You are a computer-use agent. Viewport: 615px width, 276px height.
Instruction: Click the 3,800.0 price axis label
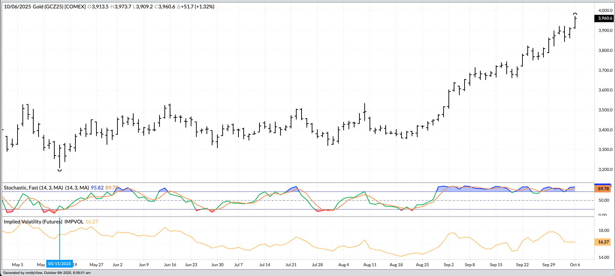click(606, 50)
